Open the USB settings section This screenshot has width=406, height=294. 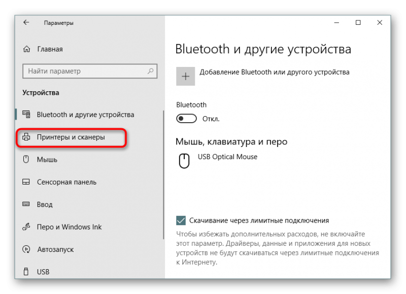[43, 272]
